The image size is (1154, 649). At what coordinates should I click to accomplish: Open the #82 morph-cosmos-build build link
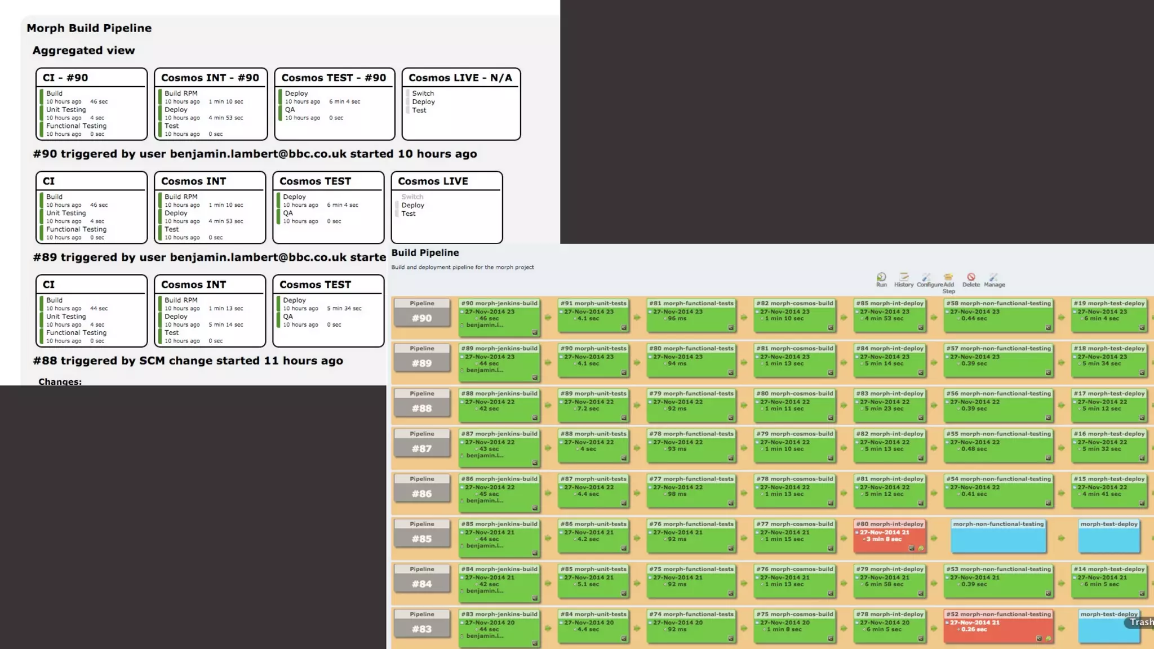(795, 303)
